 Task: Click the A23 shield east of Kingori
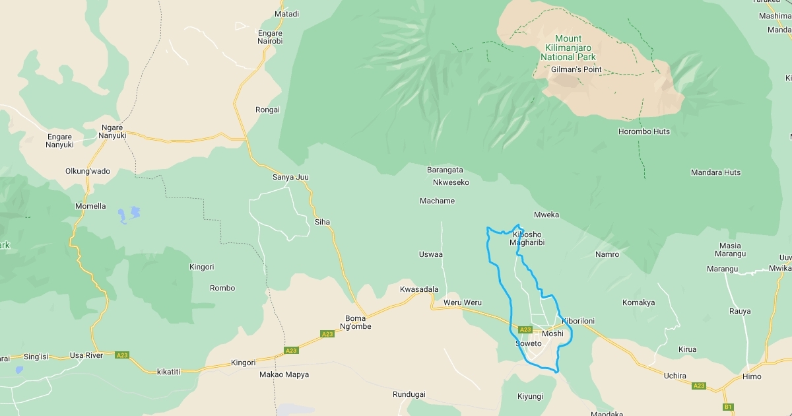[x=291, y=350]
